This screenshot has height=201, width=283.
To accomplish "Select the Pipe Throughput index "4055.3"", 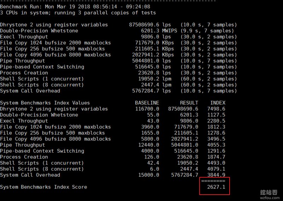I will tap(216, 145).
